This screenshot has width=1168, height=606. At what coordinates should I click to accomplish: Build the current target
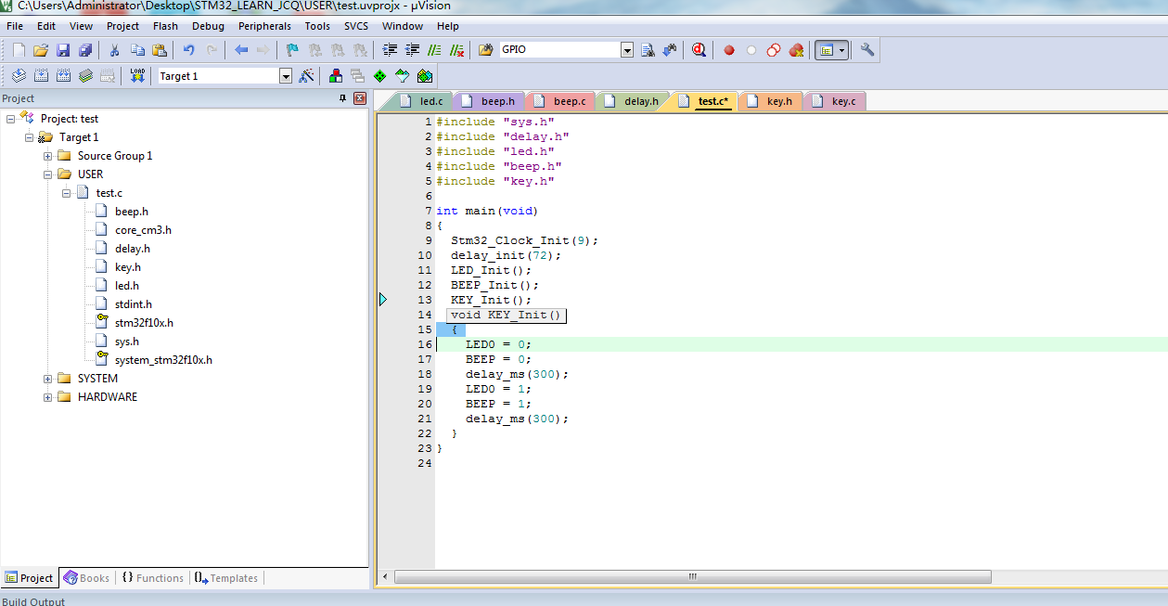pyautogui.click(x=41, y=76)
